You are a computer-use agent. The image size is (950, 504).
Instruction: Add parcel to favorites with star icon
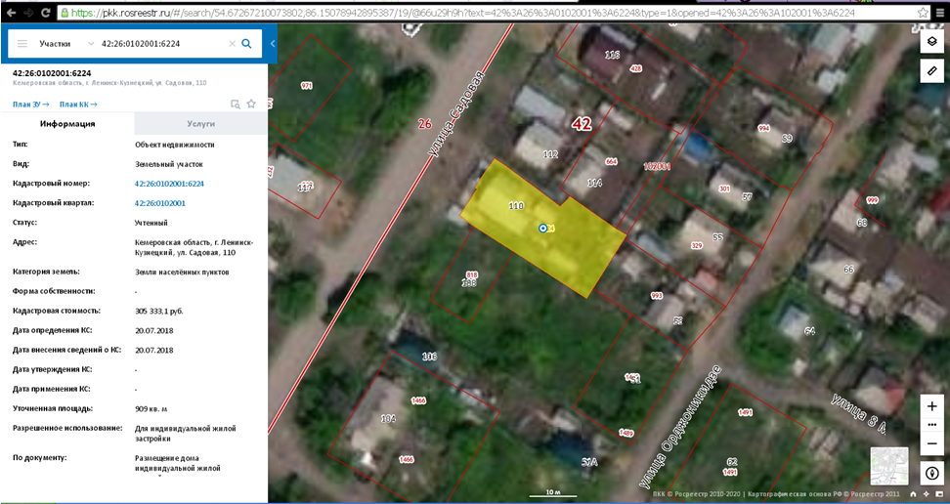tap(251, 104)
